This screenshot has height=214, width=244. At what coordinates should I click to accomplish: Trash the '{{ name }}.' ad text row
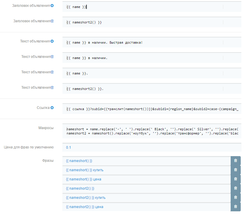52,72
